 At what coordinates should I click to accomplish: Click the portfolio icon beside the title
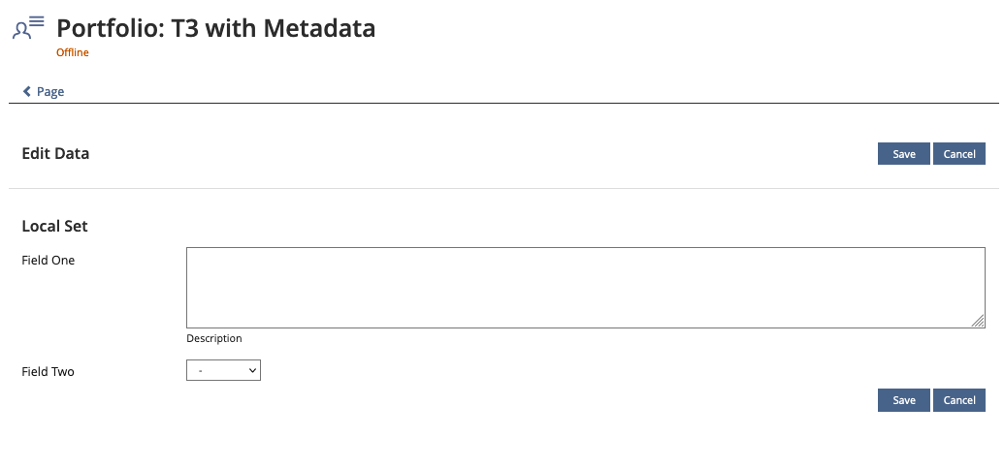[28, 27]
